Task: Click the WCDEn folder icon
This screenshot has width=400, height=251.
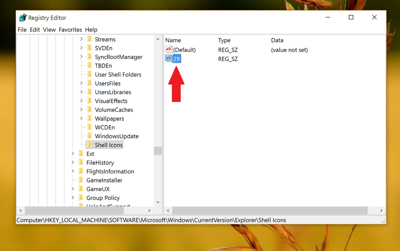Action: point(89,127)
